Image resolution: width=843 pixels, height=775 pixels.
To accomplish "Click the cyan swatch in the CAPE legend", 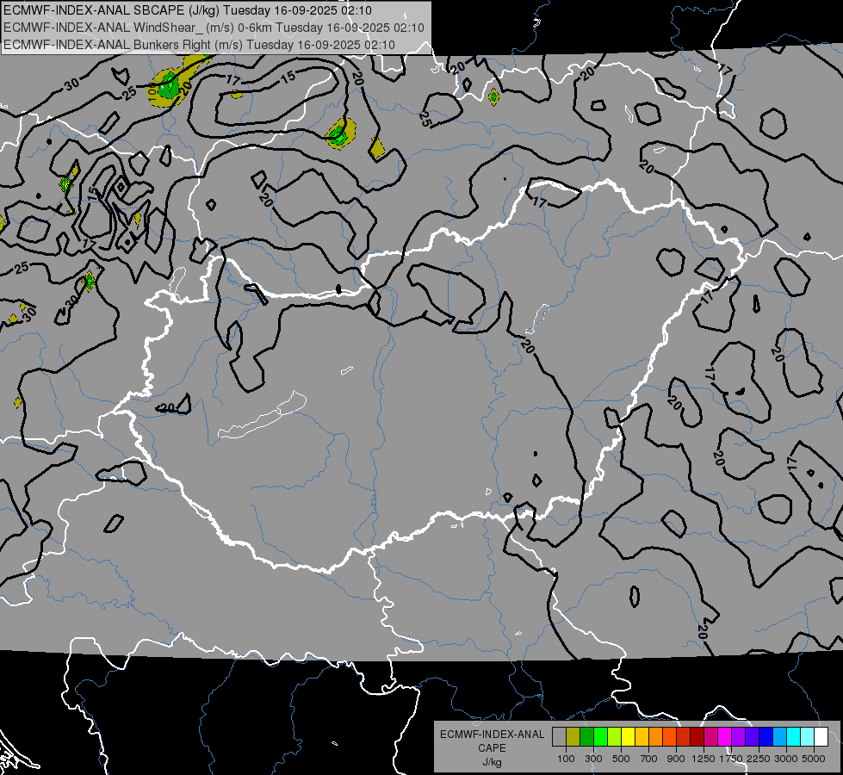I will (794, 737).
